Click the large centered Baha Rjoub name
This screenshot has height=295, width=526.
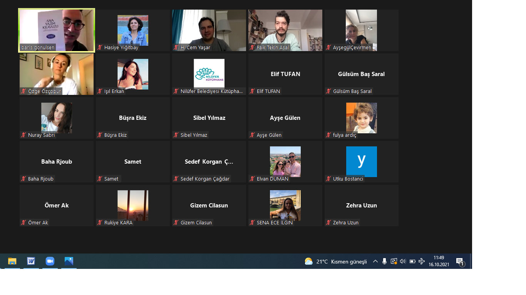click(57, 162)
